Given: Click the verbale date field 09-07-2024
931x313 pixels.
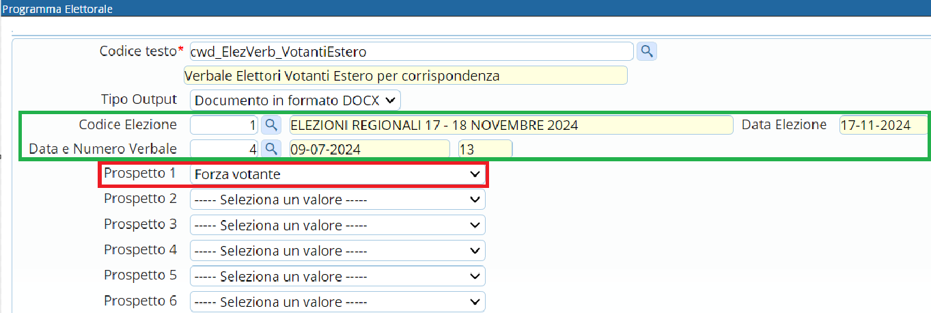Looking at the screenshot, I should [x=369, y=148].
